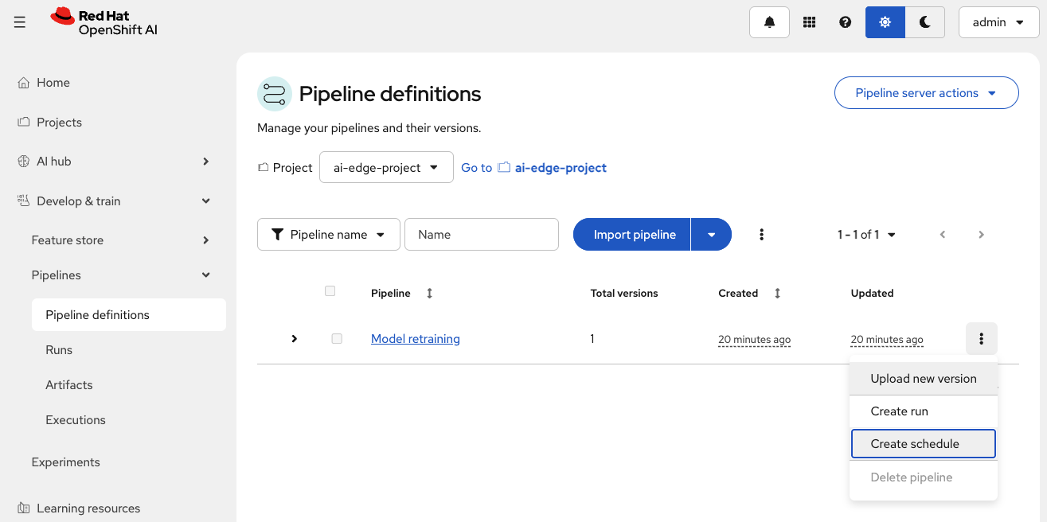
Task: Click the Import pipeline button
Action: pyautogui.click(x=634, y=235)
